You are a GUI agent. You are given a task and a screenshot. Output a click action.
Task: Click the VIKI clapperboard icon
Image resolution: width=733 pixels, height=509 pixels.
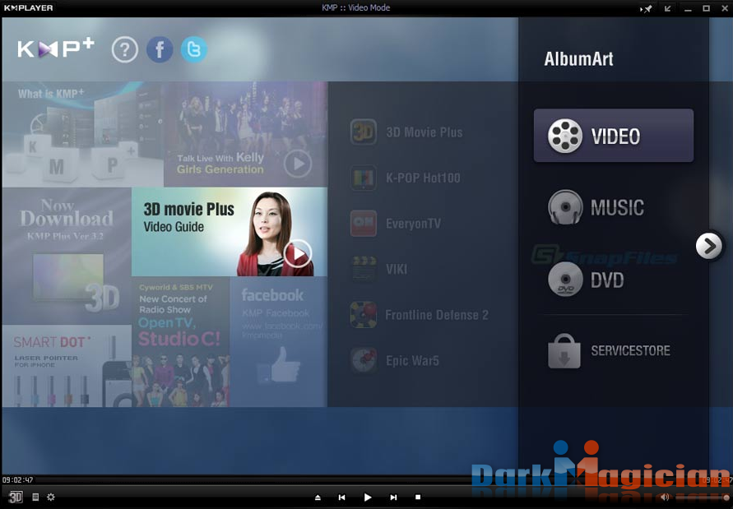pyautogui.click(x=364, y=269)
